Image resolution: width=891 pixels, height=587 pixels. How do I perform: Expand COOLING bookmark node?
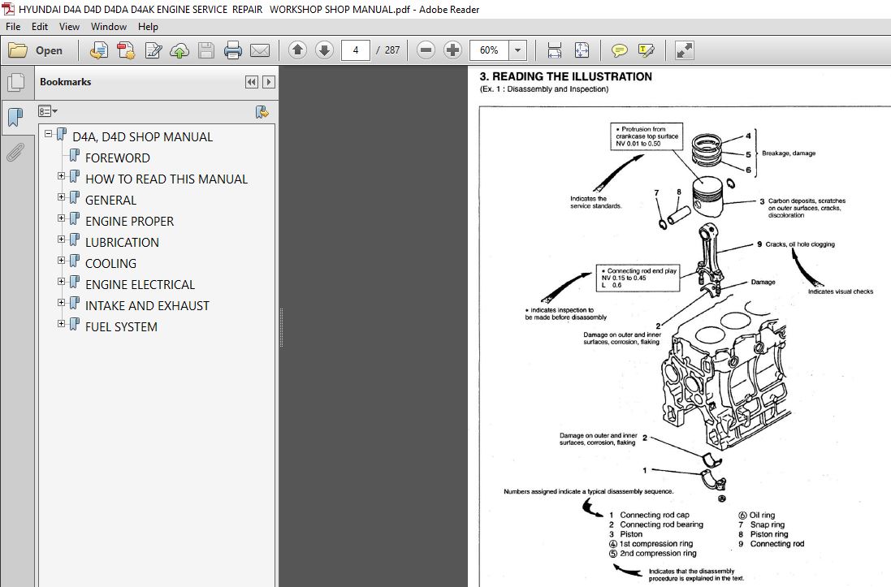coord(62,261)
